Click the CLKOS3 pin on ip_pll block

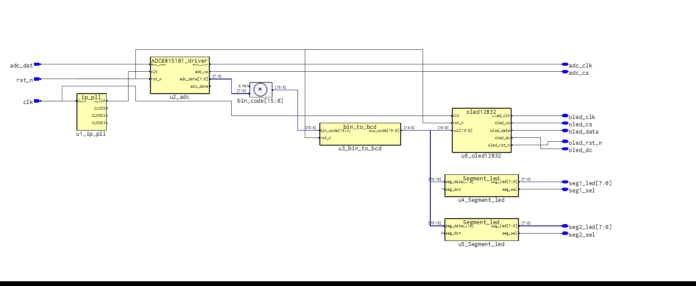(99, 123)
